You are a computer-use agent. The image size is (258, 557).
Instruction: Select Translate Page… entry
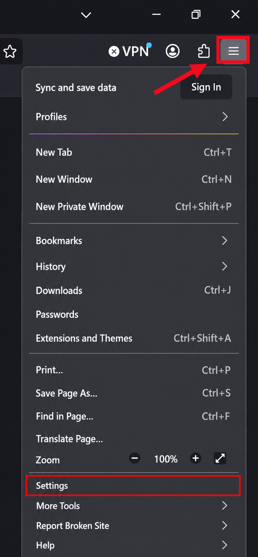click(x=134, y=439)
